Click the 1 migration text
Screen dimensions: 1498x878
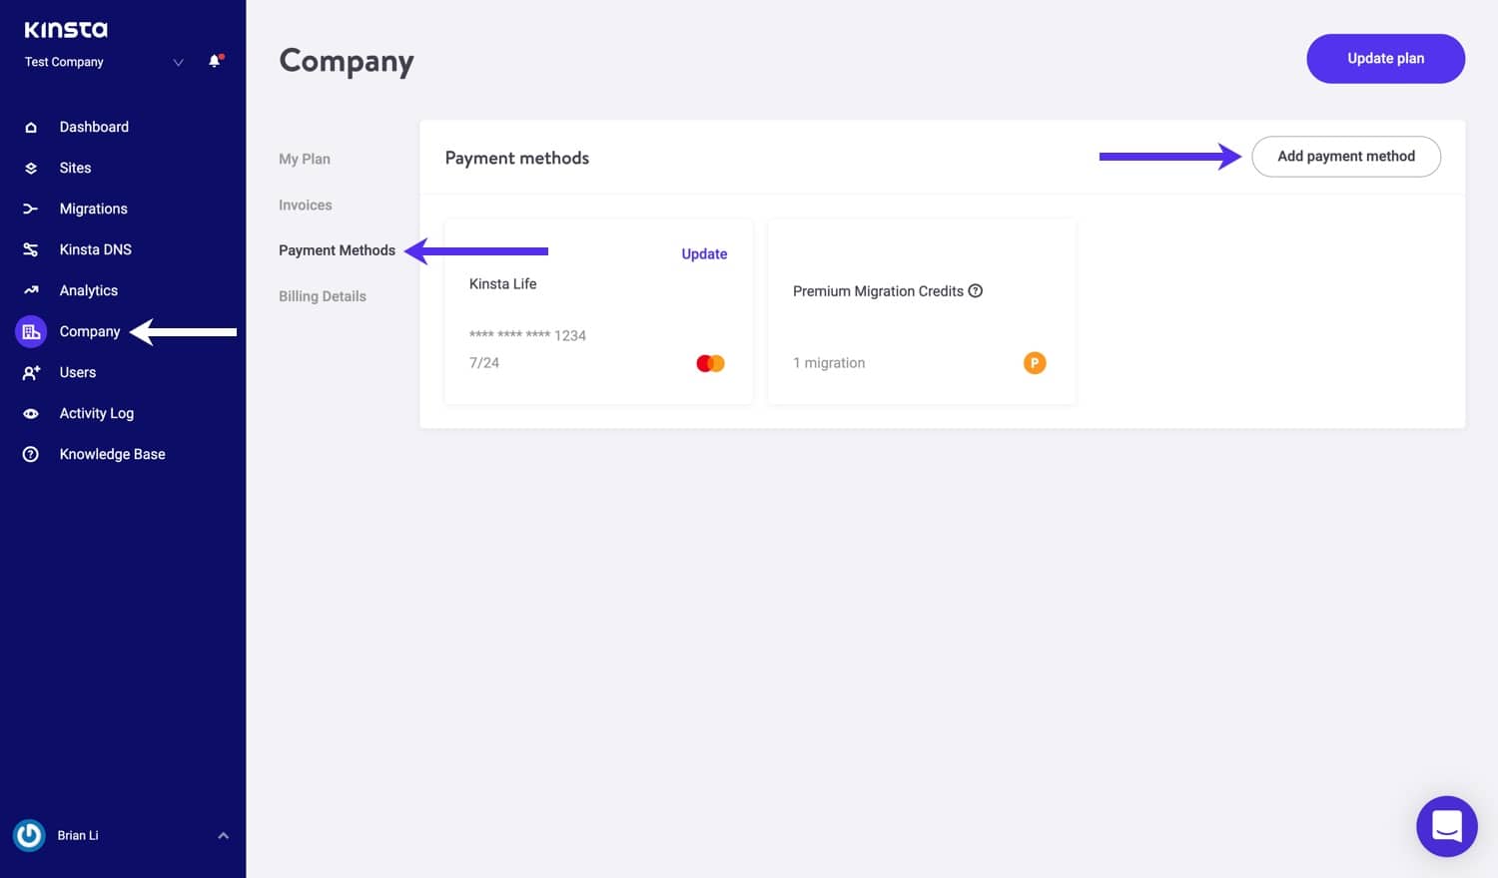(829, 363)
